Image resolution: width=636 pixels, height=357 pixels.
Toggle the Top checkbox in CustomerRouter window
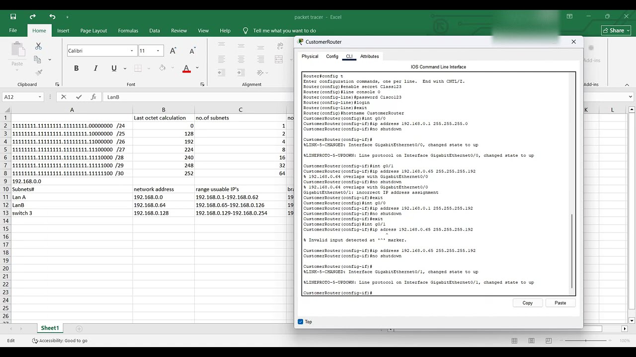(300, 322)
